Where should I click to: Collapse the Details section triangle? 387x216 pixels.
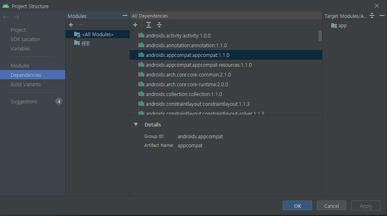point(136,124)
